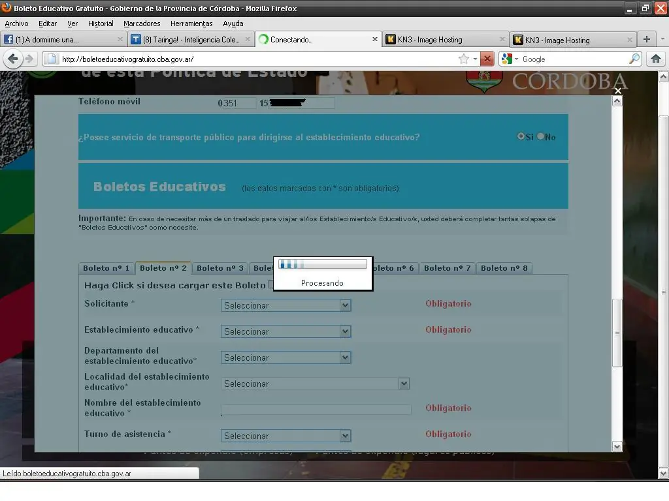The image size is (669, 501).
Task: Click the Nombre del establecimiento text field
Action: click(x=316, y=410)
